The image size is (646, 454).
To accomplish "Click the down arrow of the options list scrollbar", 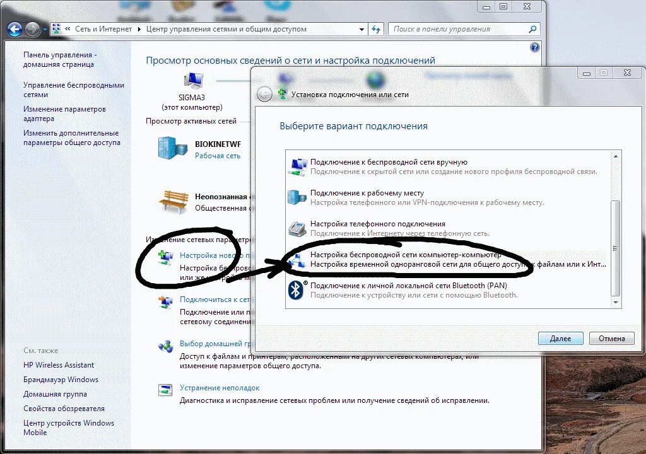I will [616, 303].
